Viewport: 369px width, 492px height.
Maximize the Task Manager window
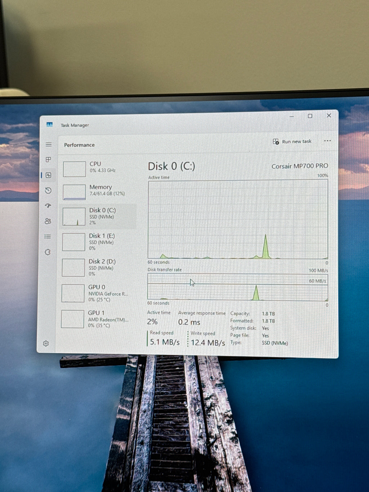310,116
